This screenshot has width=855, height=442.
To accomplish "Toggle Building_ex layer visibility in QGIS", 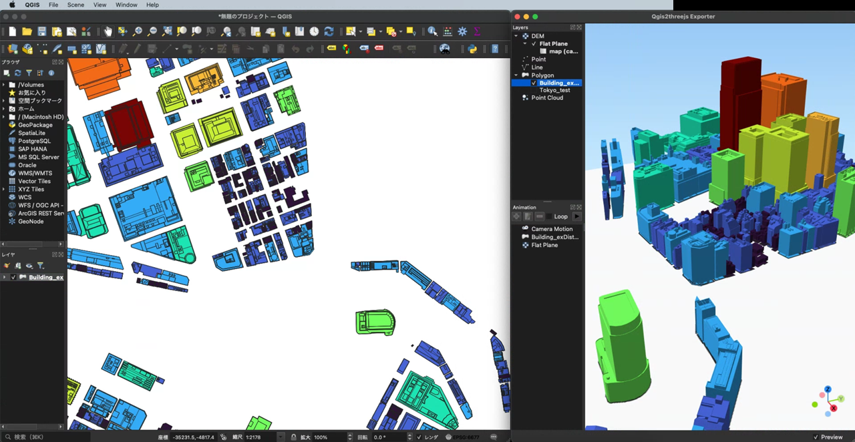I will point(13,277).
